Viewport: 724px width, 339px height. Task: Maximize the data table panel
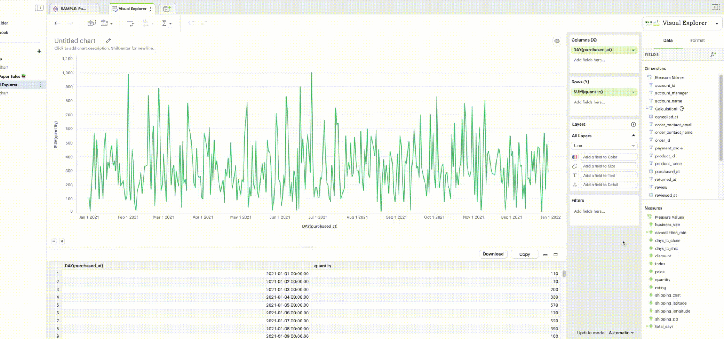click(x=555, y=255)
